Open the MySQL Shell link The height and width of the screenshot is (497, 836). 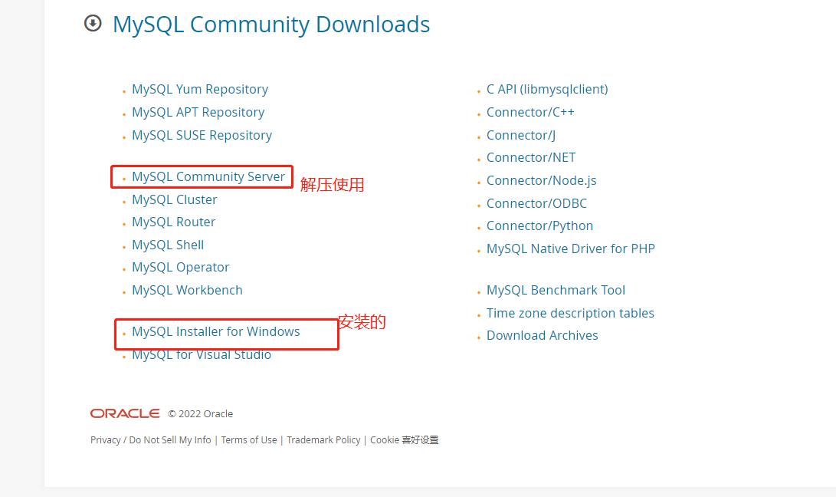(x=168, y=245)
